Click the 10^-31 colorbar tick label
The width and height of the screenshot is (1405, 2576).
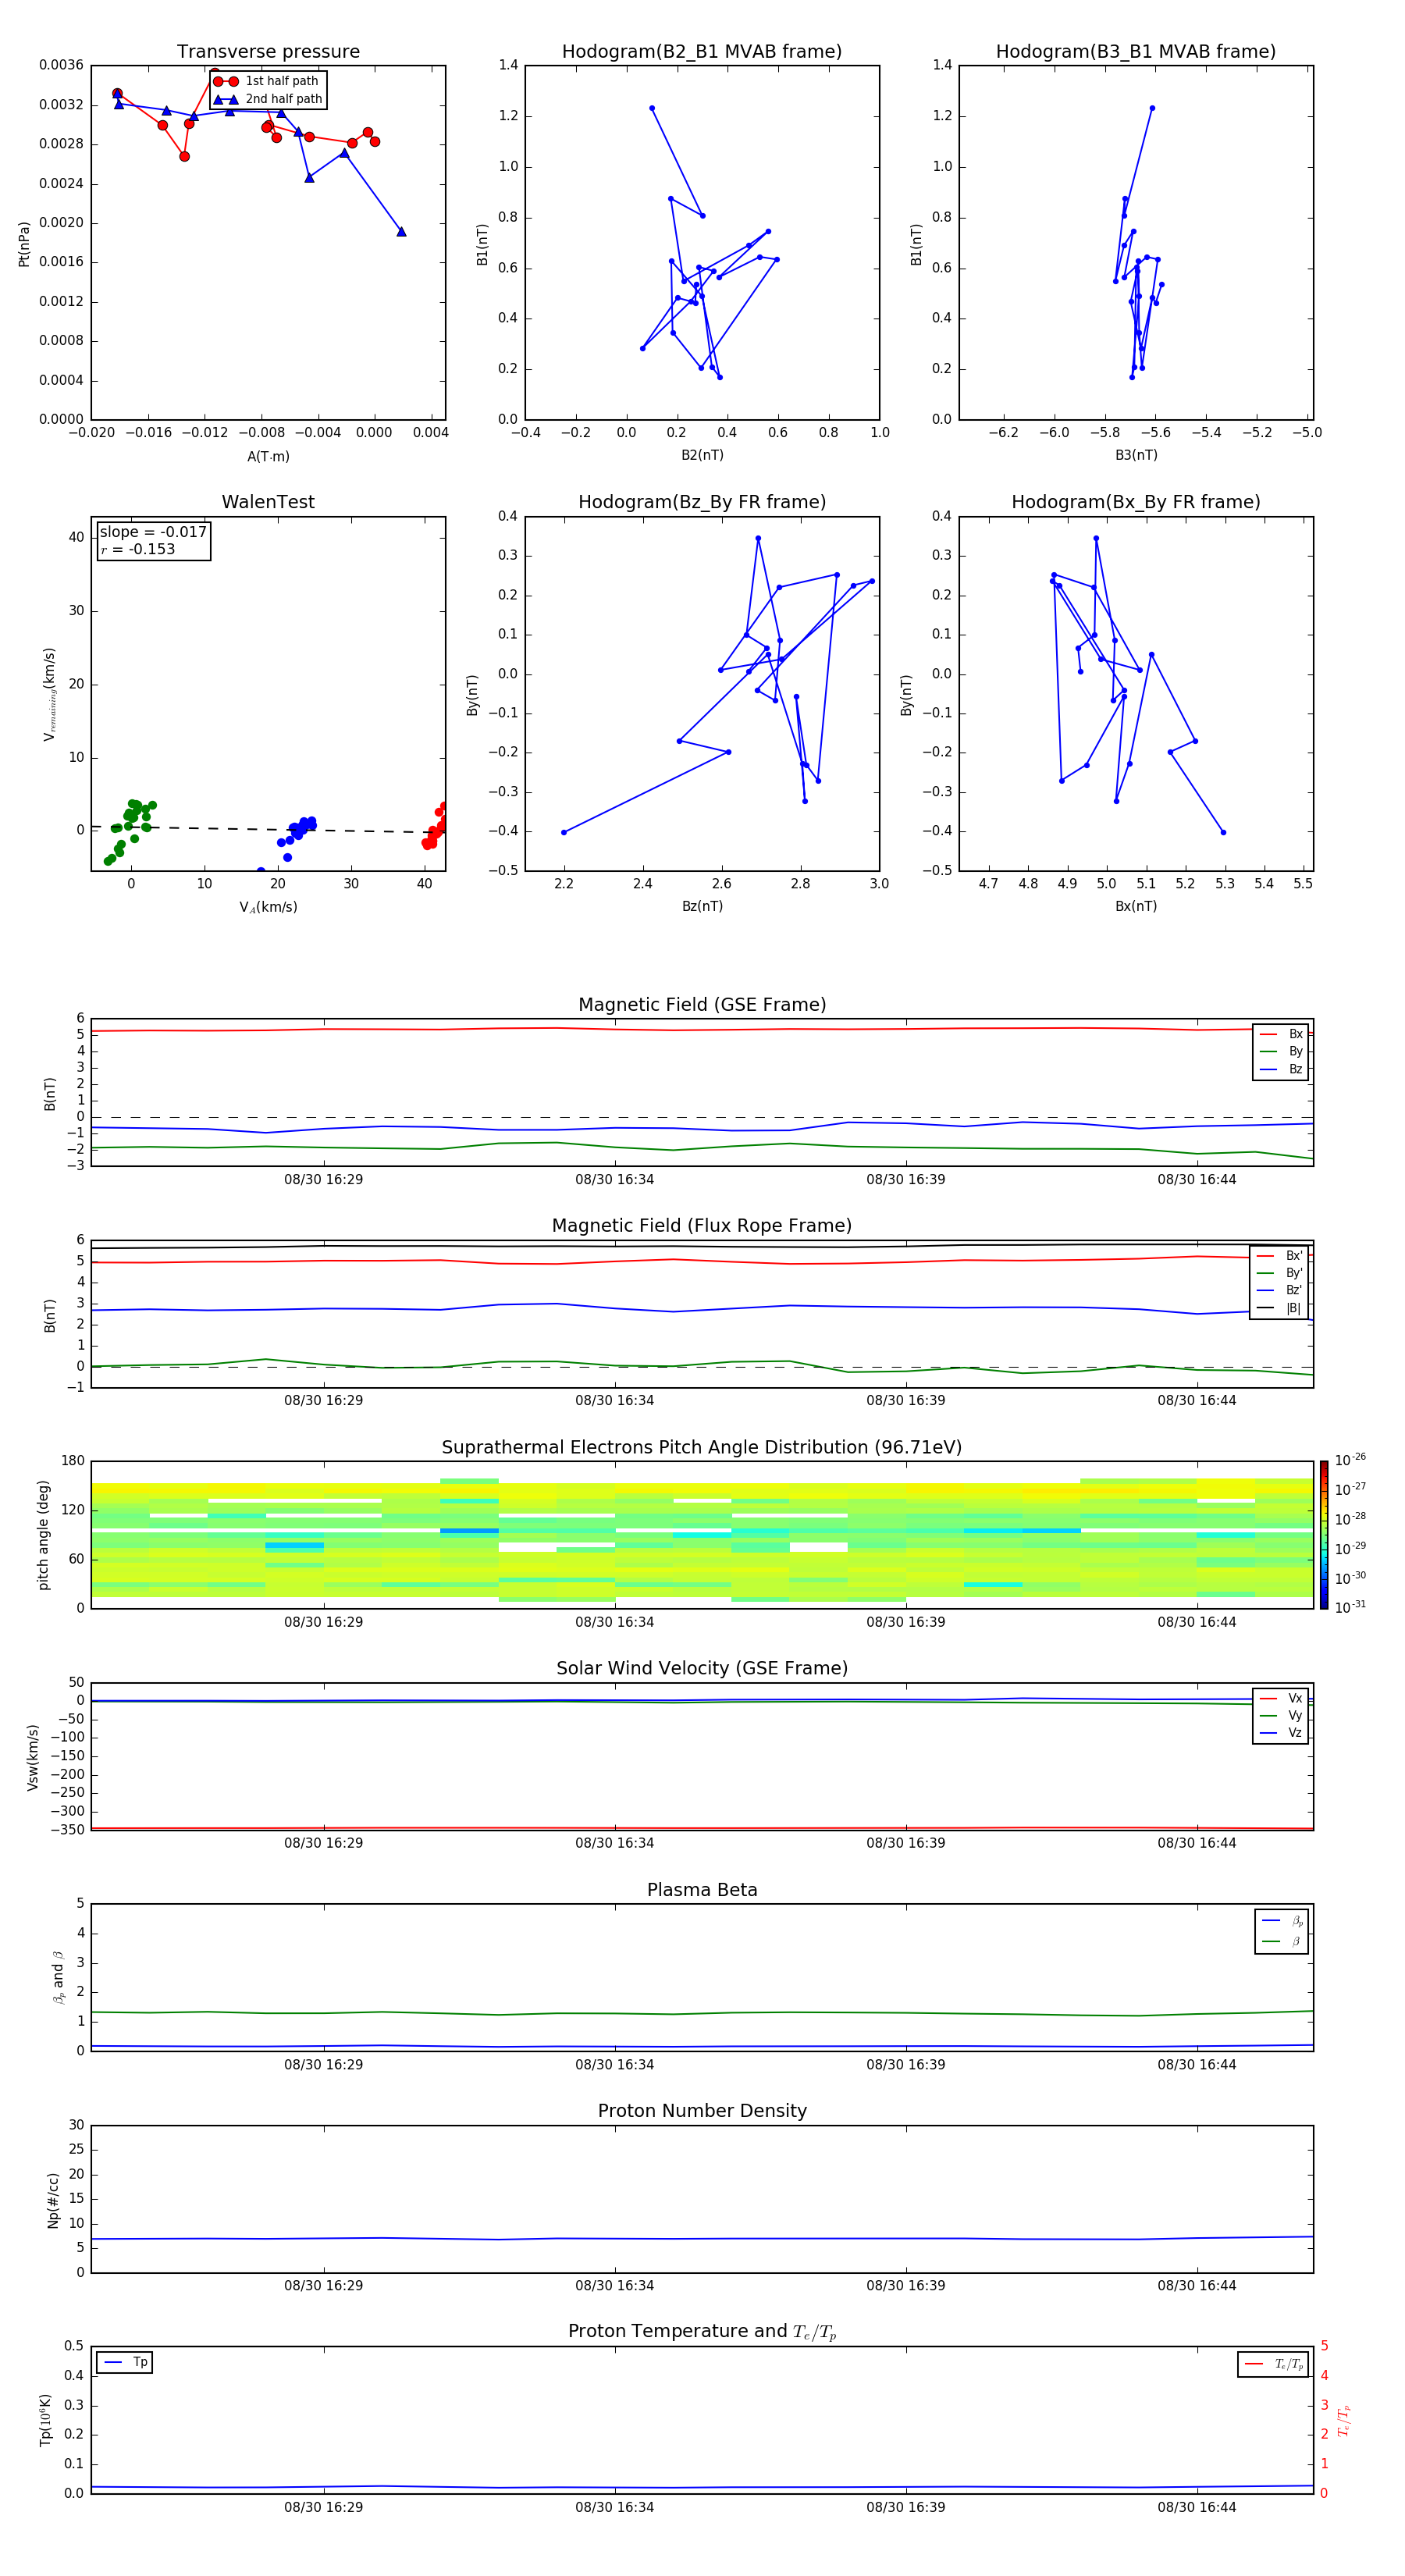(1350, 1607)
